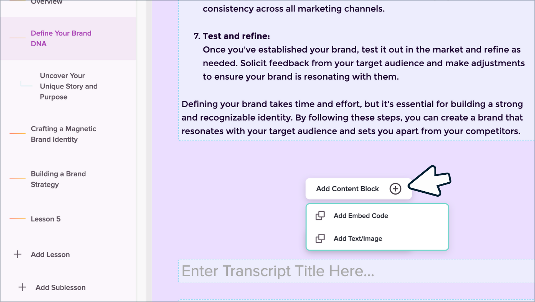
Task: Click the closing paragraph about defining your brand
Action: pyautogui.click(x=352, y=118)
